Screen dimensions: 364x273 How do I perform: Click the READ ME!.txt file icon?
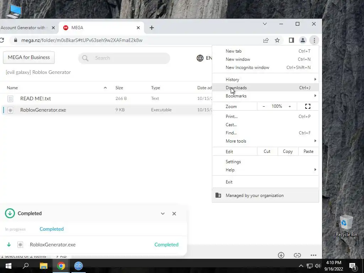point(10,99)
